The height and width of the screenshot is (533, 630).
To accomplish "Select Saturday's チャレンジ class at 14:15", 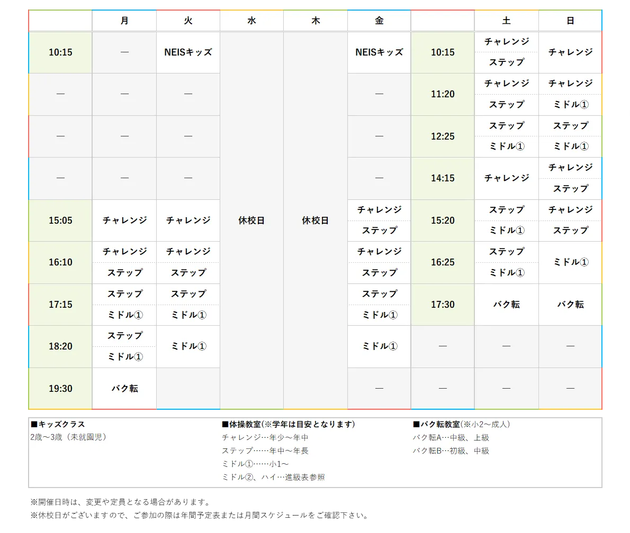I will (506, 178).
